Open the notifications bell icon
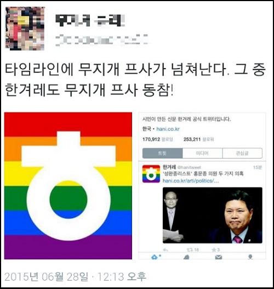The height and width of the screenshot is (289, 274). pyautogui.click(x=186, y=257)
